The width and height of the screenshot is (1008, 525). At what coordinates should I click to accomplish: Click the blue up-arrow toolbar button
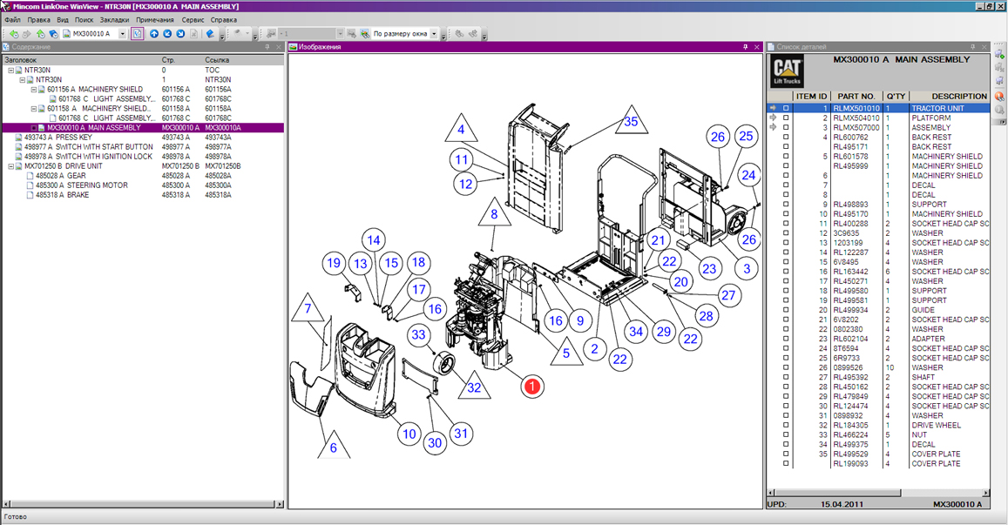click(154, 34)
